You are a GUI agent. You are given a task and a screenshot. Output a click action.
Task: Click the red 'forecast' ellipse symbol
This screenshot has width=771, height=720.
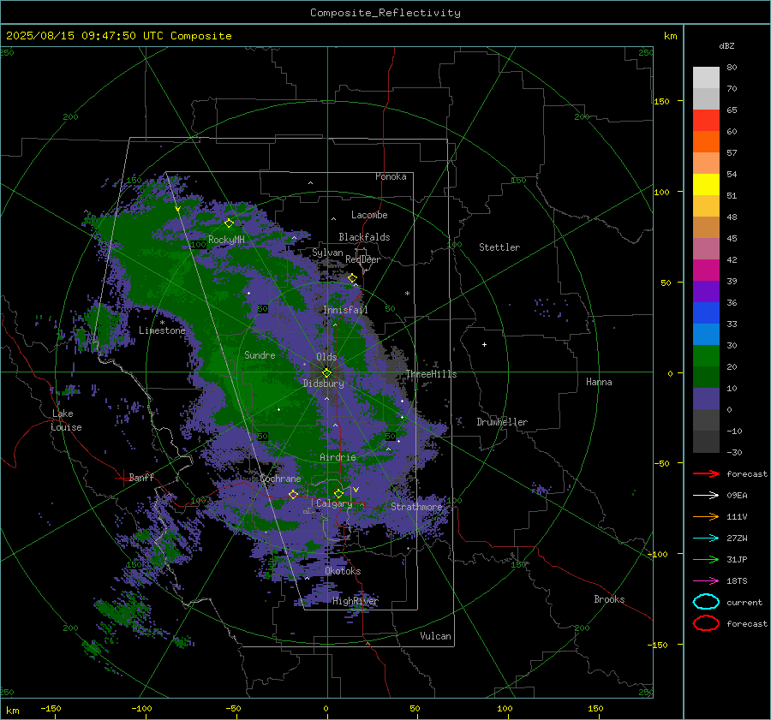point(706,623)
